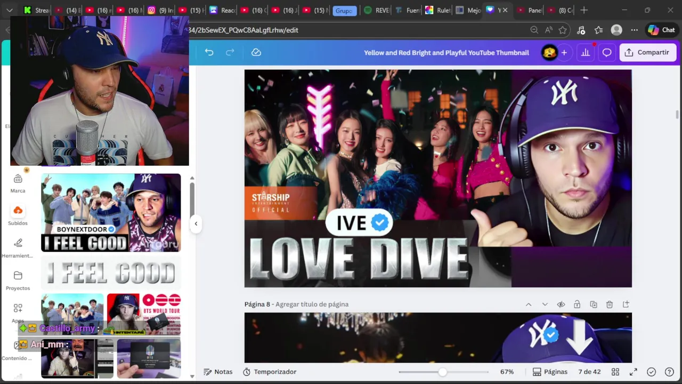Select the BOYNEXTDOOR I FEEL GOOD upload thumbnail
Viewport: 682px width, 384px height.
(x=111, y=213)
